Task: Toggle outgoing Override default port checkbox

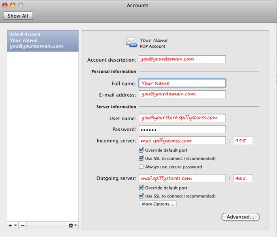Action: [141, 188]
